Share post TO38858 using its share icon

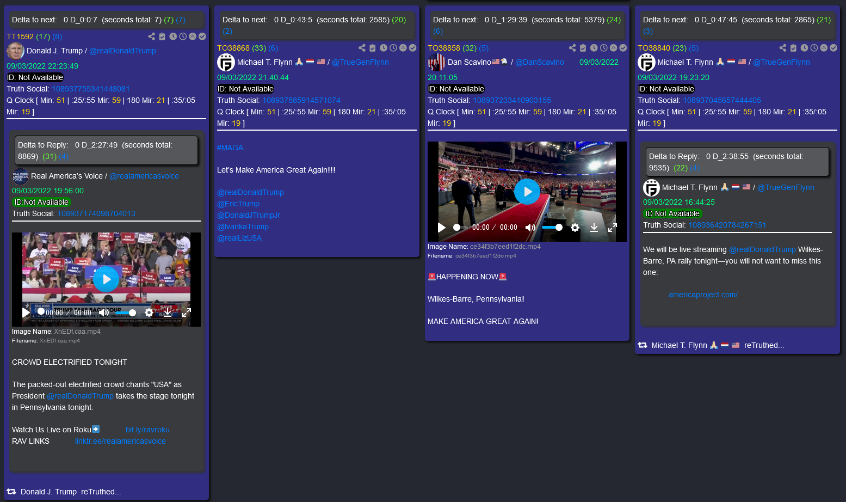coord(572,48)
